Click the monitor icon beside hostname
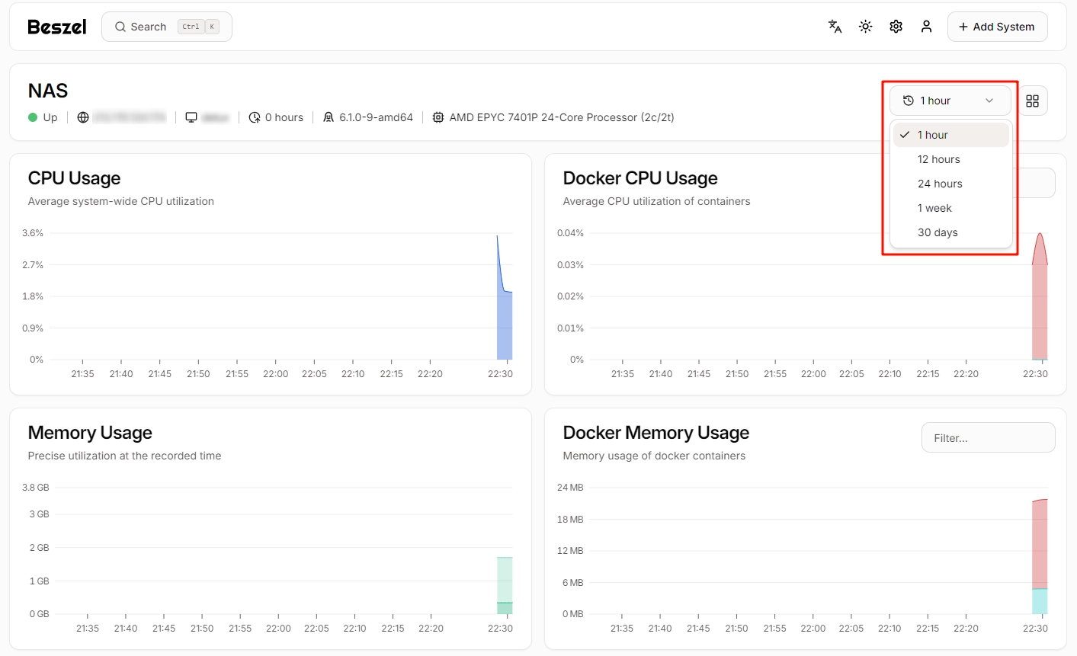1077x656 pixels. pyautogui.click(x=191, y=117)
